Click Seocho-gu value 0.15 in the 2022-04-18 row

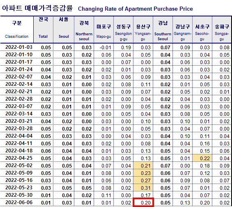point(205,151)
